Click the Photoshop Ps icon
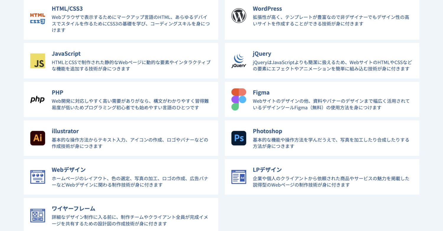Image resolution: width=443 pixels, height=231 pixels. click(239, 138)
